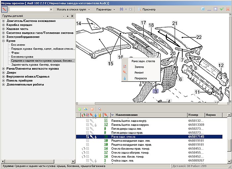Image resolution: width=232 pixels, height=169 pixels.
Task: Choose Покраска from the context menu
Action: 140,78
